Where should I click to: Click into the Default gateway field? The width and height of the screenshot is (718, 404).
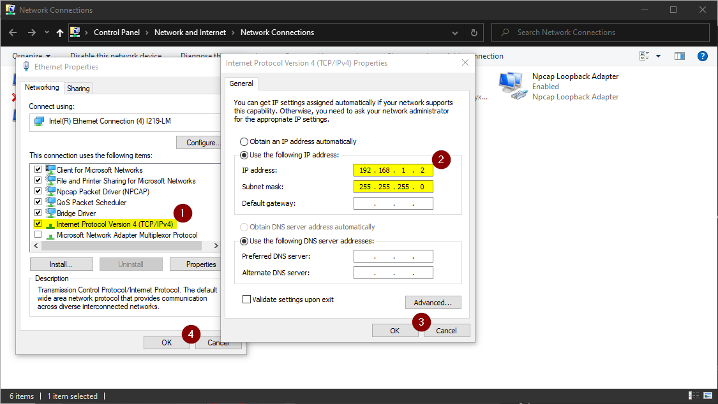click(393, 203)
